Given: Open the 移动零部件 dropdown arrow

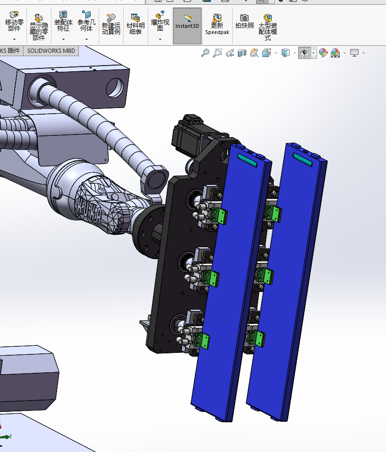Looking at the screenshot, I should tap(14, 39).
